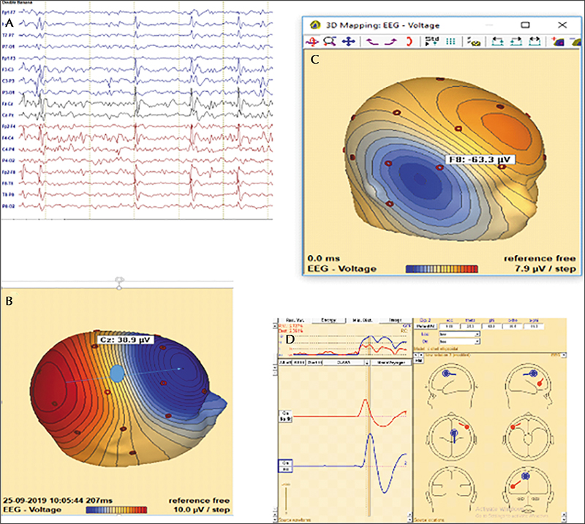The width and height of the screenshot is (585, 524).
Task: Click the right sagittal head view with red dipole
Action: coord(528,385)
